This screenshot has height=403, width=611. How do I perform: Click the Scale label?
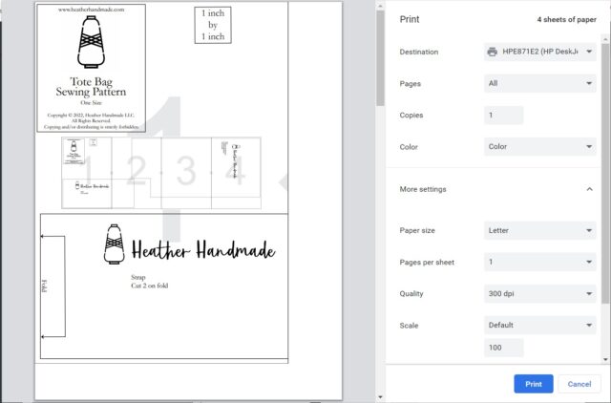(x=409, y=326)
